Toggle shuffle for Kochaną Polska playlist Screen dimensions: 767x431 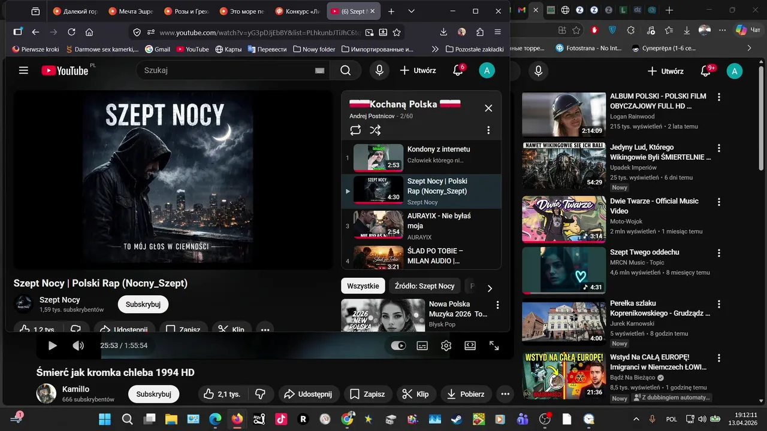[x=375, y=130]
